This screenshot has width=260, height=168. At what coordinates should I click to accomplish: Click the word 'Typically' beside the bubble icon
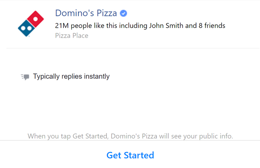[x=46, y=76]
